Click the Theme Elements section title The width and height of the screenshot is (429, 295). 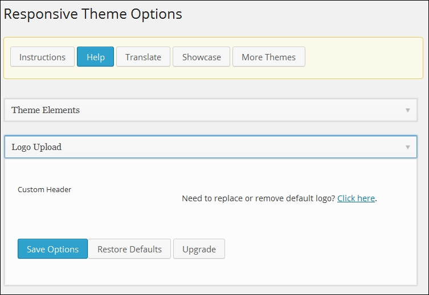[x=46, y=110]
